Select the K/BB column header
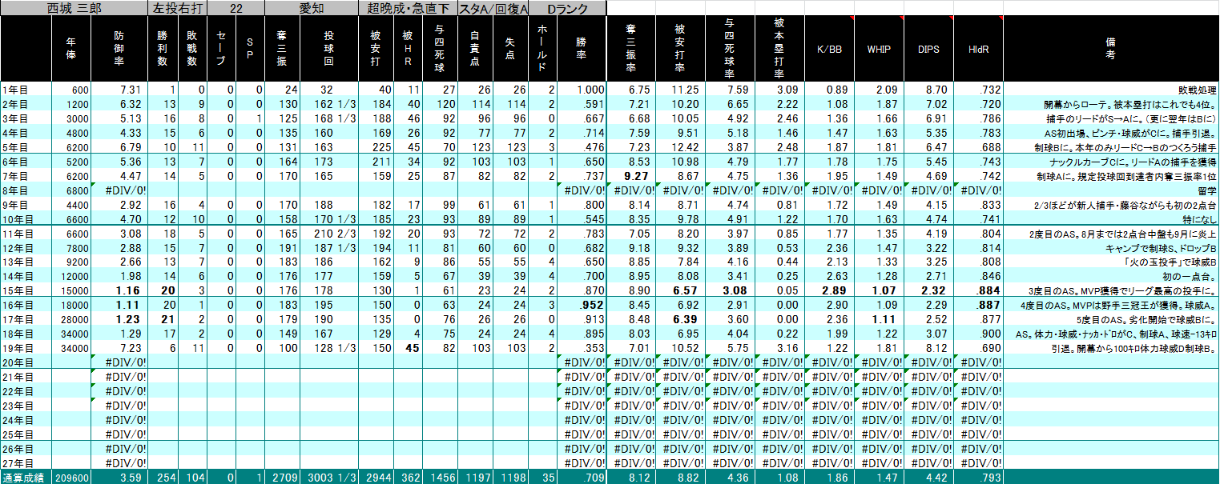1220x492 pixels. pos(829,49)
